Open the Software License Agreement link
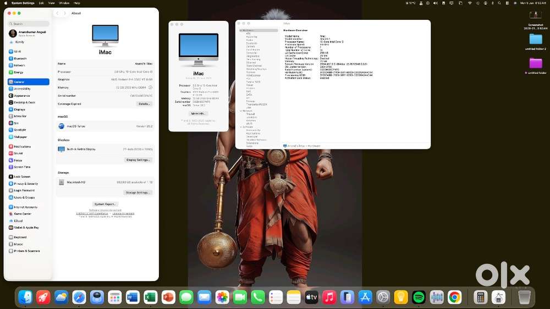The height and width of the screenshot is (309, 550). (x=105, y=210)
